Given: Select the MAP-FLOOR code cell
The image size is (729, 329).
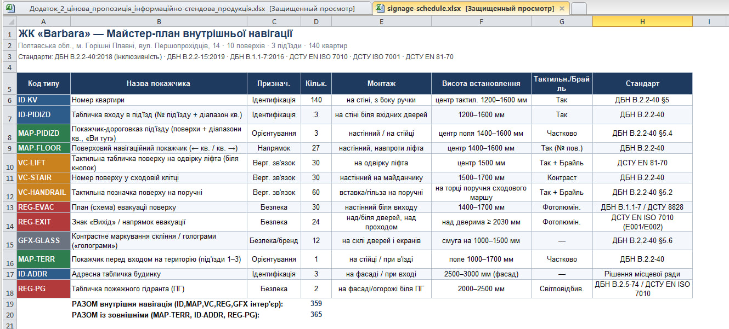Looking at the screenshot, I should [43, 148].
